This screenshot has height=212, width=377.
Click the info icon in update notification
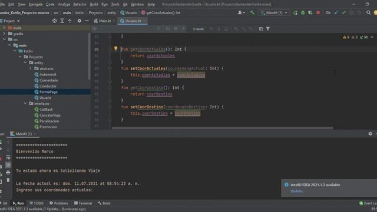[x=286, y=184]
